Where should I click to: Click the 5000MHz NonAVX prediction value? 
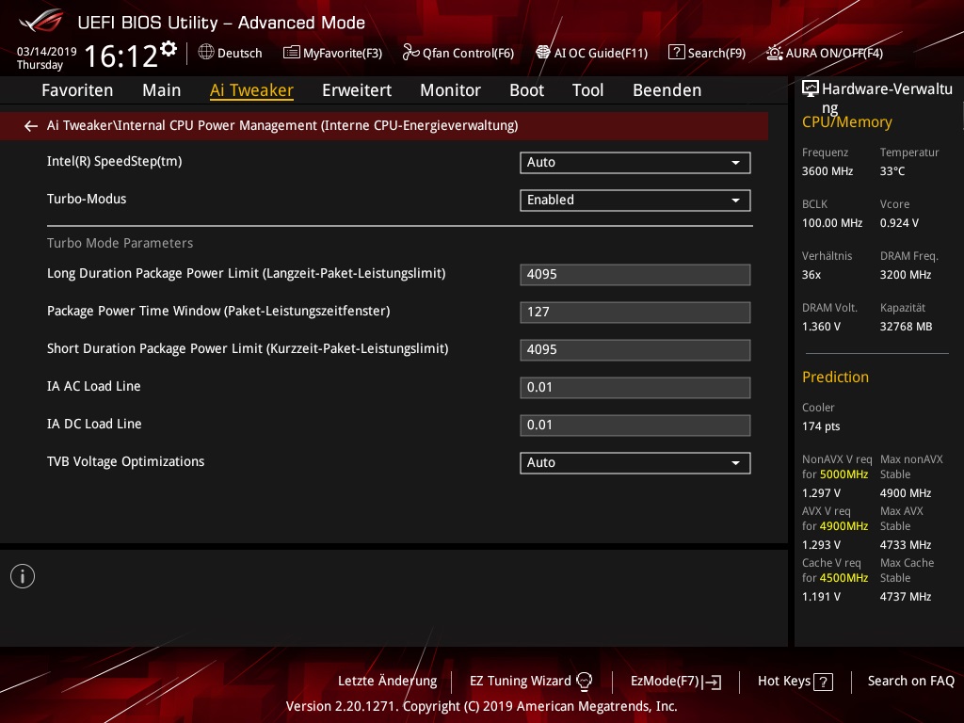(x=844, y=474)
